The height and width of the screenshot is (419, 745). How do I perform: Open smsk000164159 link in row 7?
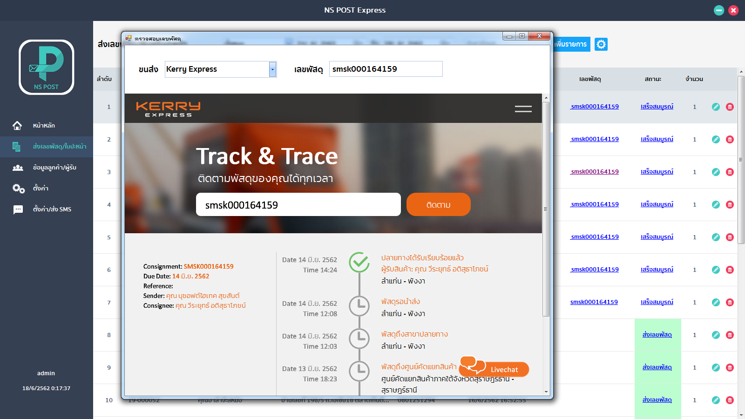594,302
